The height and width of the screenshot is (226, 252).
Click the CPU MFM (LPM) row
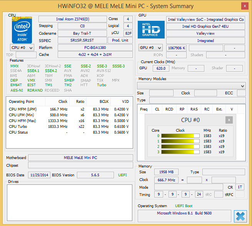(69, 109)
